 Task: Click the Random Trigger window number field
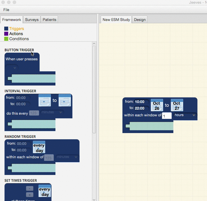click(49, 158)
